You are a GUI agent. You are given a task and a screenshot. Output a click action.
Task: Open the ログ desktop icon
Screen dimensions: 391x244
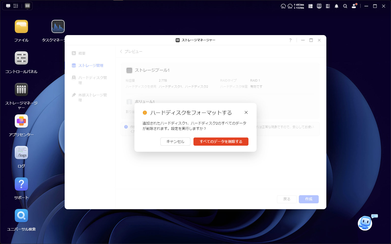(x=21, y=153)
